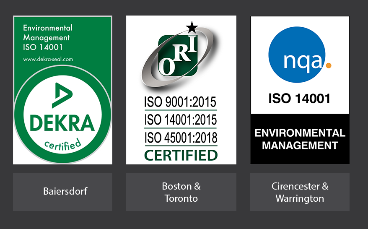Open the DEKRA ISO 14001 certificate image
This screenshot has width=368, height=229.
coord(63,90)
